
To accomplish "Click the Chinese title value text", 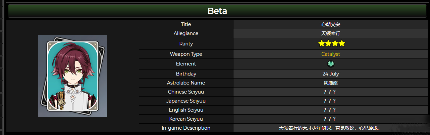I will (331, 24).
